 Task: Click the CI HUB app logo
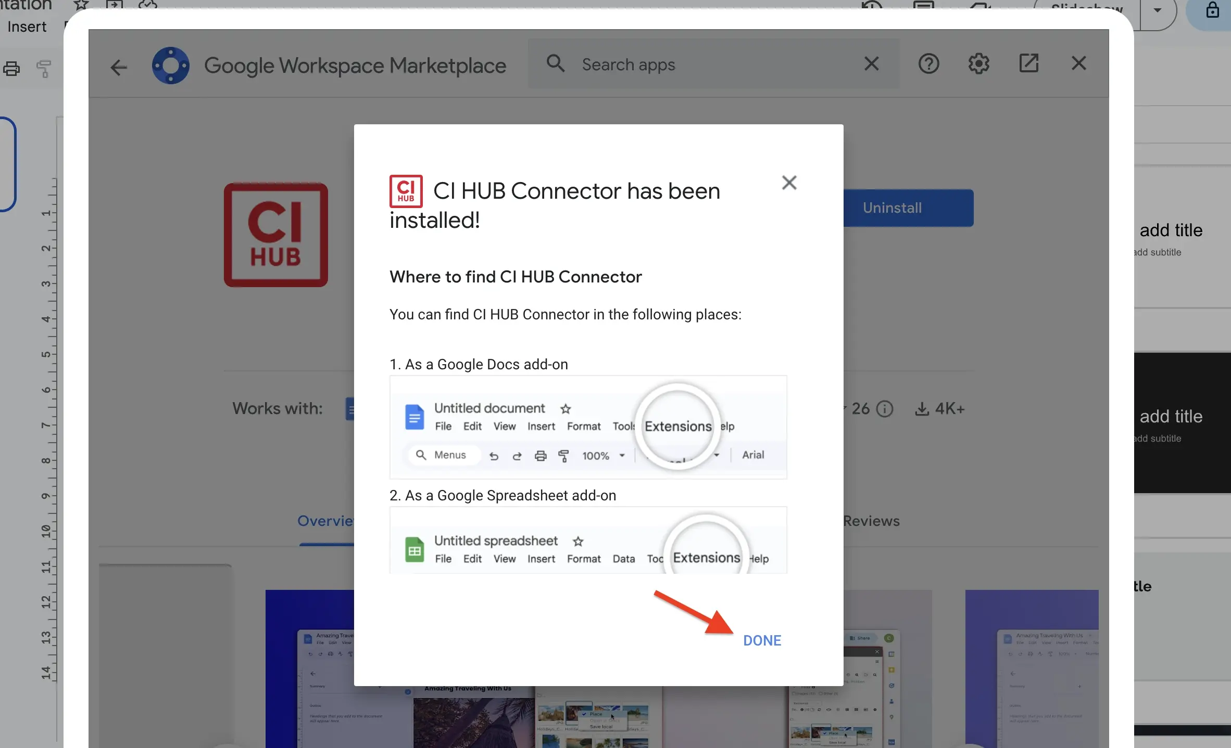point(275,235)
